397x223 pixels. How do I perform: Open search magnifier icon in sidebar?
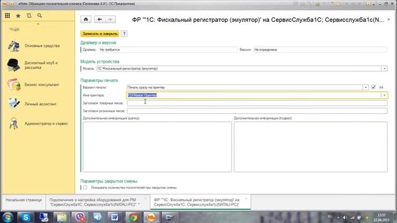40,15
